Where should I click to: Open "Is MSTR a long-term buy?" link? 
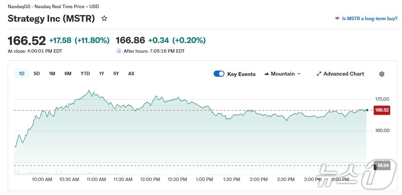point(369,18)
